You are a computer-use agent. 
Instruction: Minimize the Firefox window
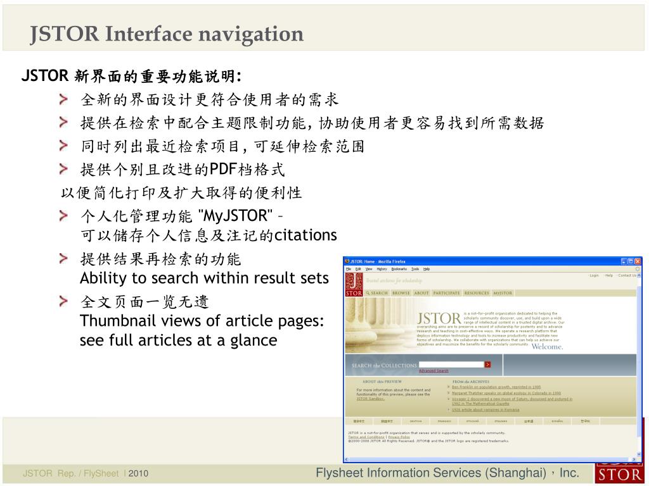tap(624, 261)
